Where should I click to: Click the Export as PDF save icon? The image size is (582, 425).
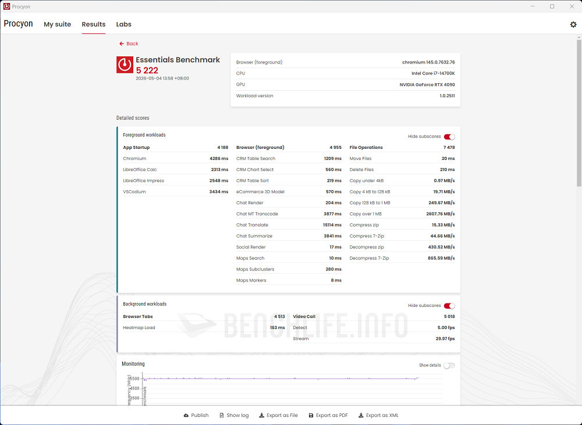tap(311, 415)
